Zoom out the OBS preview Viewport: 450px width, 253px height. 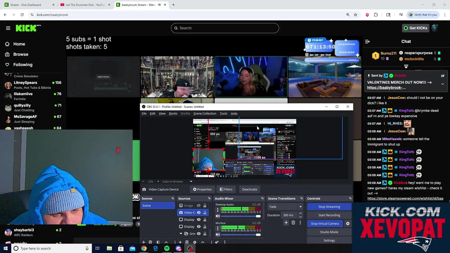point(143,182)
